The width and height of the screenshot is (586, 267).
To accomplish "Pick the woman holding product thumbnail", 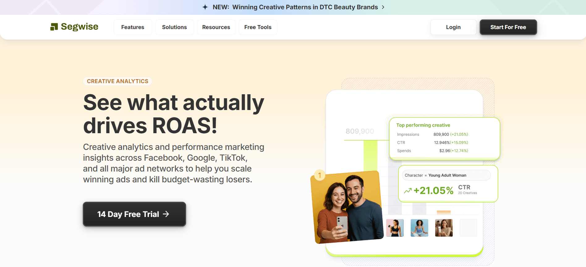I will [444, 228].
